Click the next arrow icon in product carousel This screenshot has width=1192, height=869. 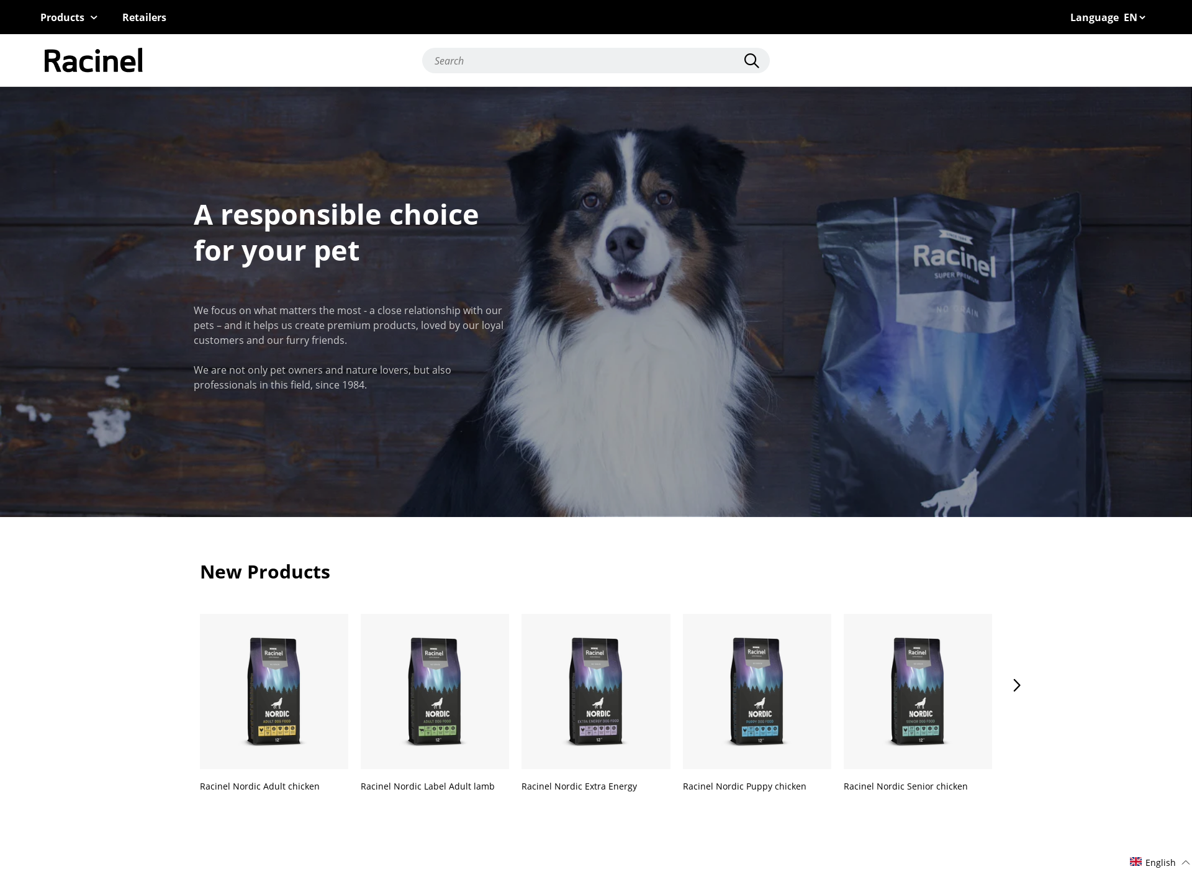coord(1017,685)
